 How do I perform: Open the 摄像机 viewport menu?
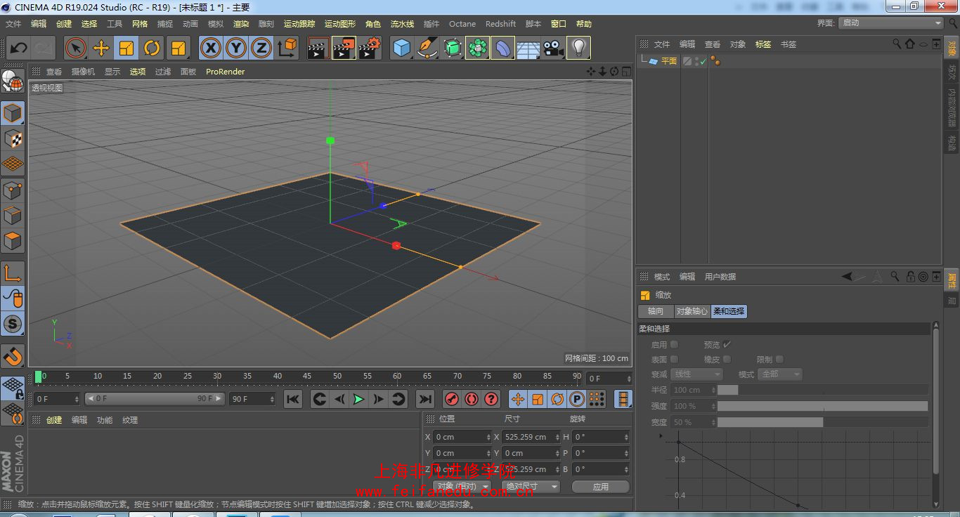coord(83,72)
